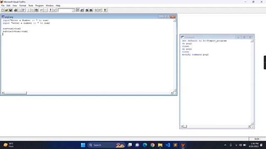The image size is (266, 149).
Task: Click the first input line in prg2.prg
Action: [x=25, y=20]
